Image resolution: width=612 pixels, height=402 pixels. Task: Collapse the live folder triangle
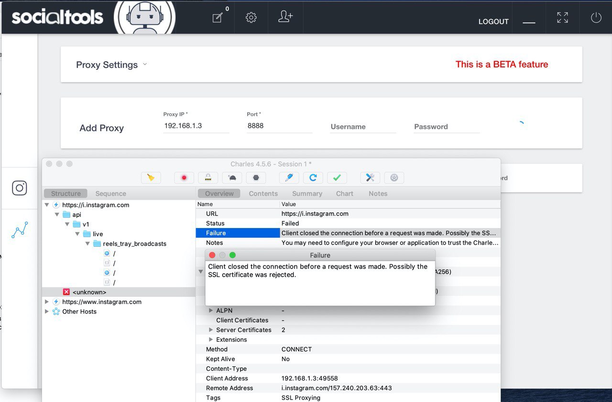pos(77,234)
